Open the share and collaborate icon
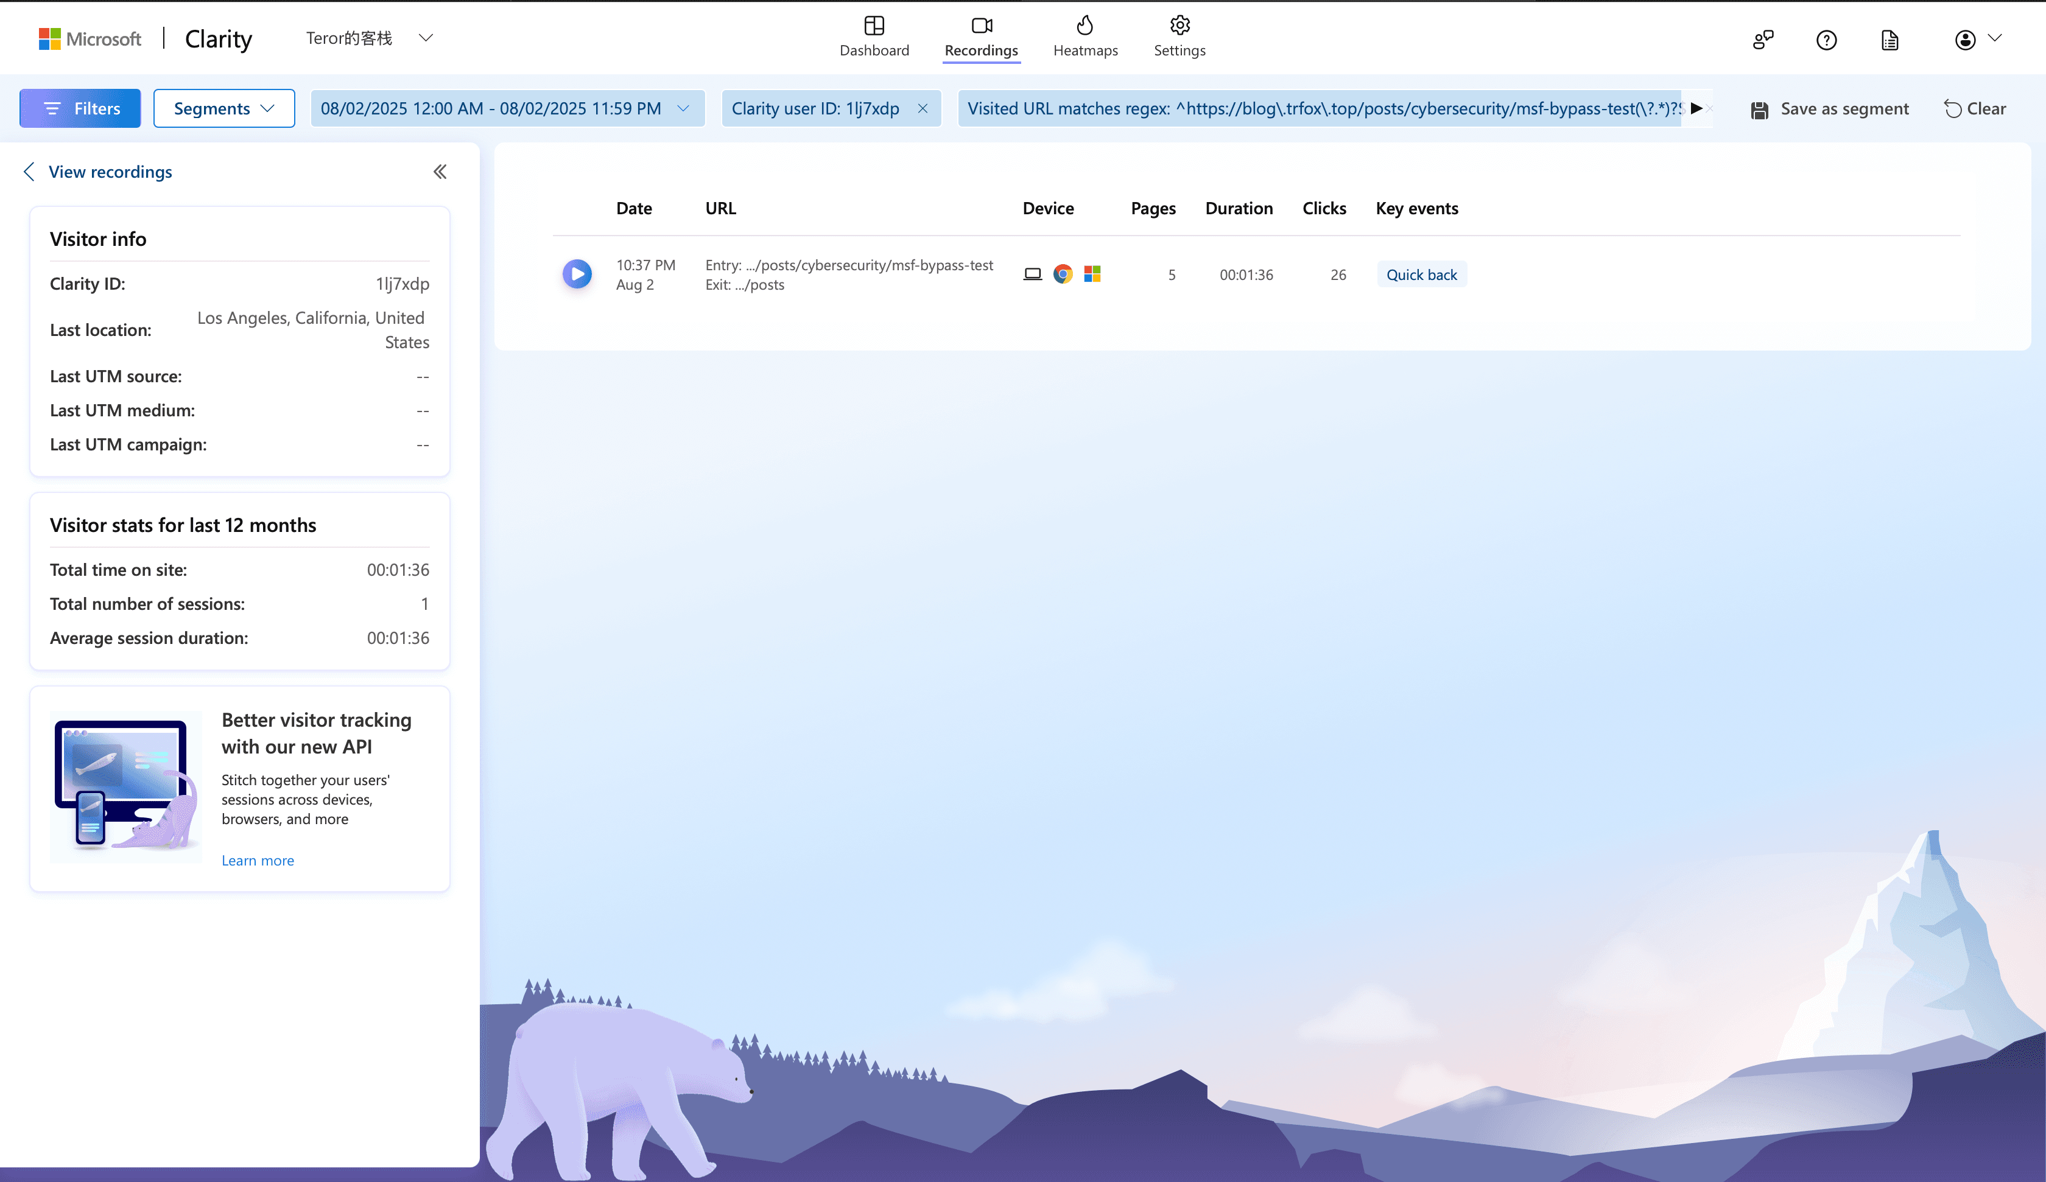The image size is (2046, 1182). [1763, 39]
